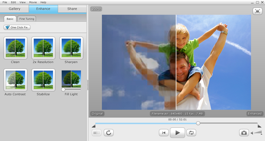Click the Enhanced label under preview

pyautogui.click(x=255, y=114)
